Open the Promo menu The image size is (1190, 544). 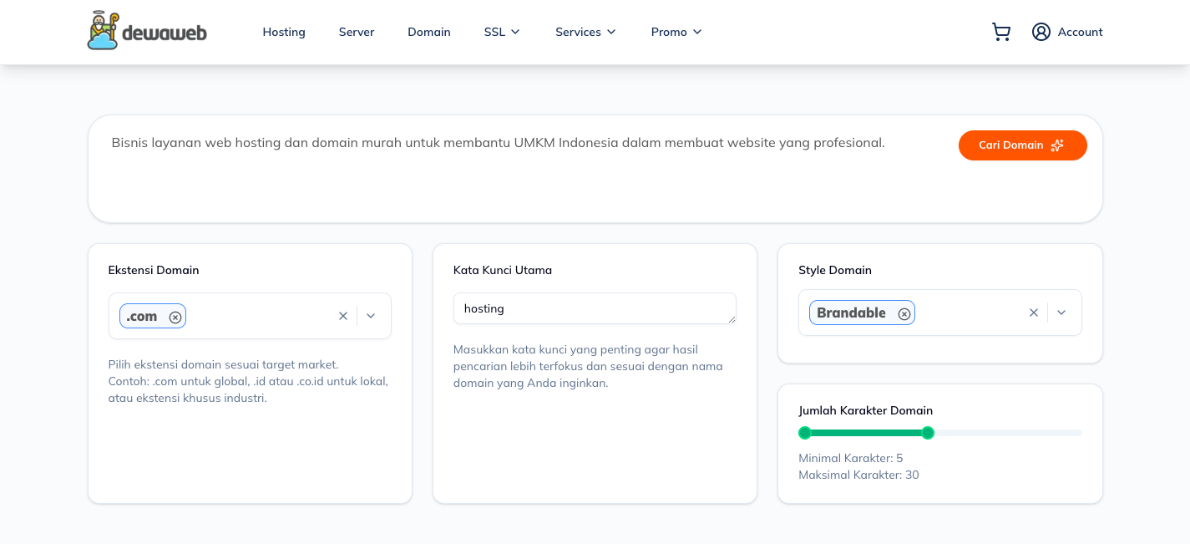[x=676, y=32]
